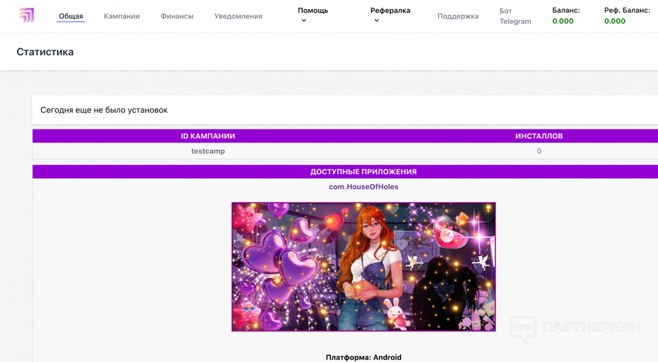Switch to the Кампании tab
658x362 pixels.
pos(122,16)
